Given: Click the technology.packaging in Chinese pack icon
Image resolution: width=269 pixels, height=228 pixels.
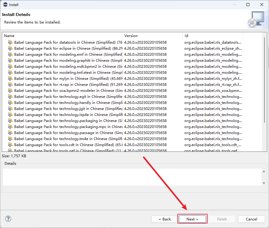Looking at the screenshot, I should 10,120.
